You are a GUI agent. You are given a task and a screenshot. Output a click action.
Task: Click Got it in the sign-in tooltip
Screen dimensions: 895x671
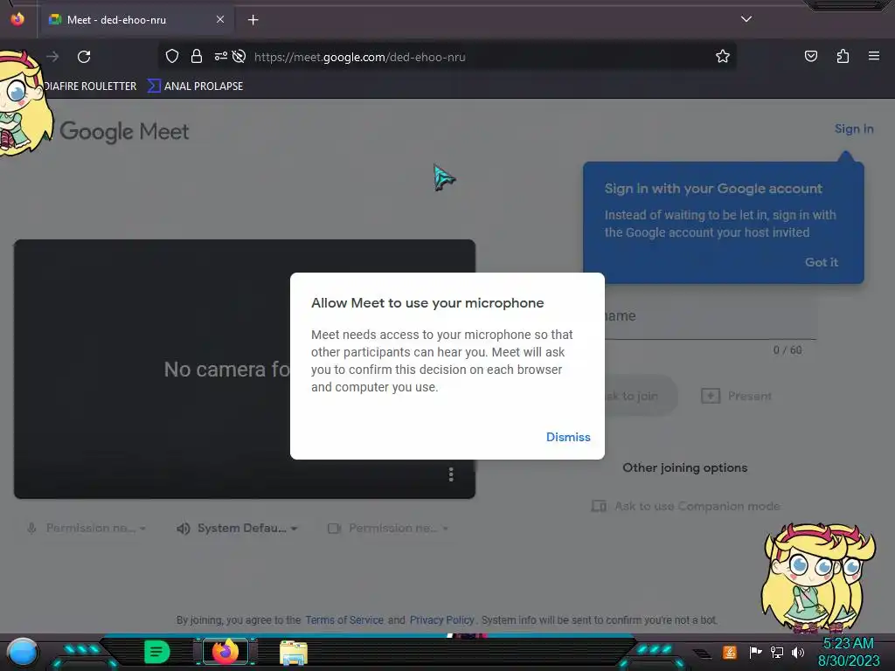(x=822, y=262)
